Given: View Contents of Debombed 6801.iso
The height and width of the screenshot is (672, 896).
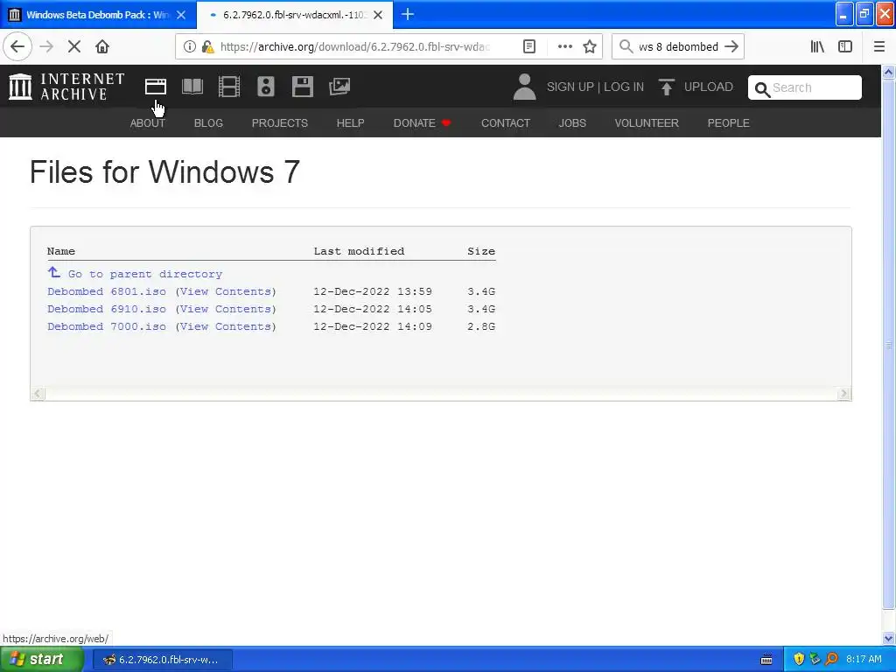Looking at the screenshot, I should coord(226,291).
